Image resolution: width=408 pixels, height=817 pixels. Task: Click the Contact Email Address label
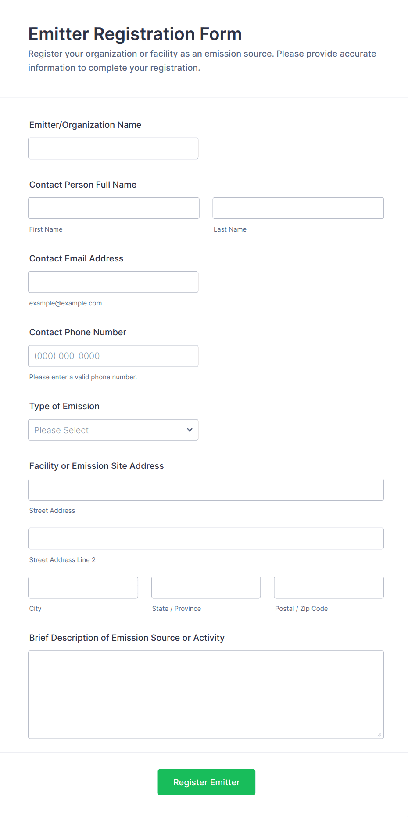click(x=76, y=258)
